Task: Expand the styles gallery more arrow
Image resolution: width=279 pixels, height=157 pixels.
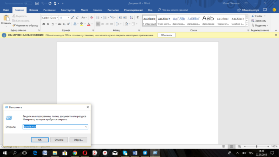Action: point(247,25)
